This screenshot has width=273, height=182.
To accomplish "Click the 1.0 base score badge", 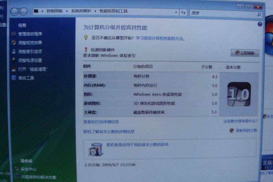I will tap(239, 94).
